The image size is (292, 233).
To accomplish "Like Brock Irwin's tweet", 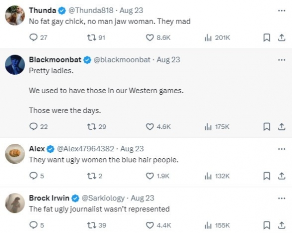I will pyautogui.click(x=158, y=225).
